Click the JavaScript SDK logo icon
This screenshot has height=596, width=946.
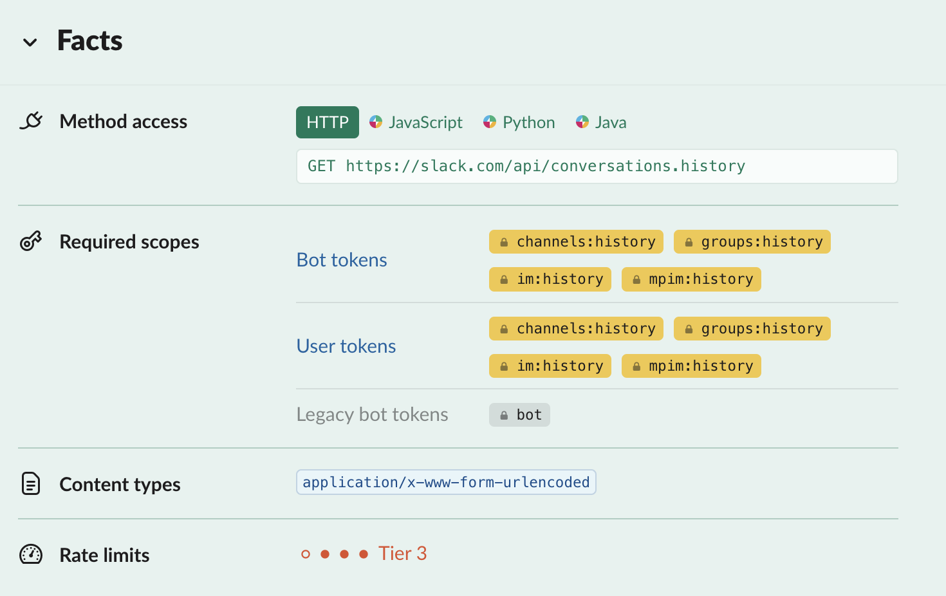click(376, 122)
